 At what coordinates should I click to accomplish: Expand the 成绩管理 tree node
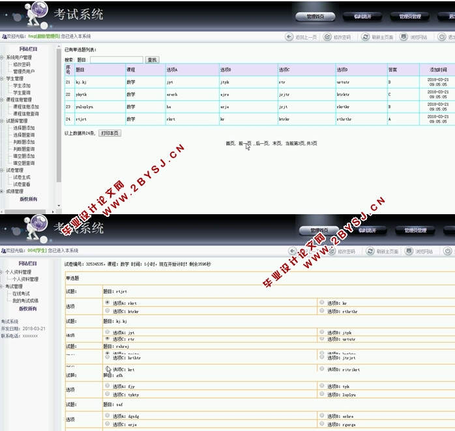[x=3, y=191]
